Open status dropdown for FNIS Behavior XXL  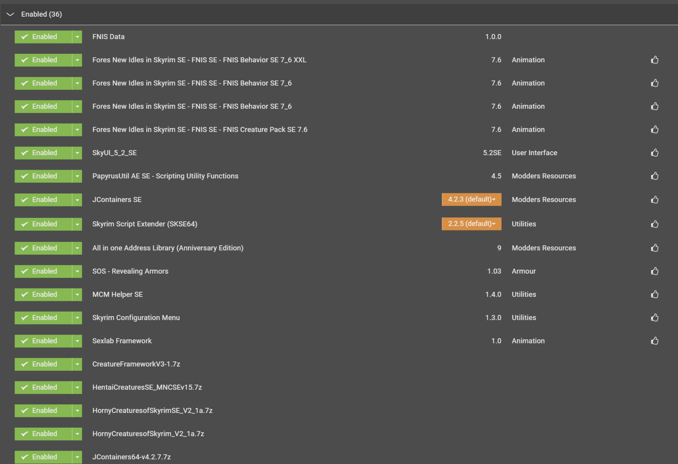(77, 60)
